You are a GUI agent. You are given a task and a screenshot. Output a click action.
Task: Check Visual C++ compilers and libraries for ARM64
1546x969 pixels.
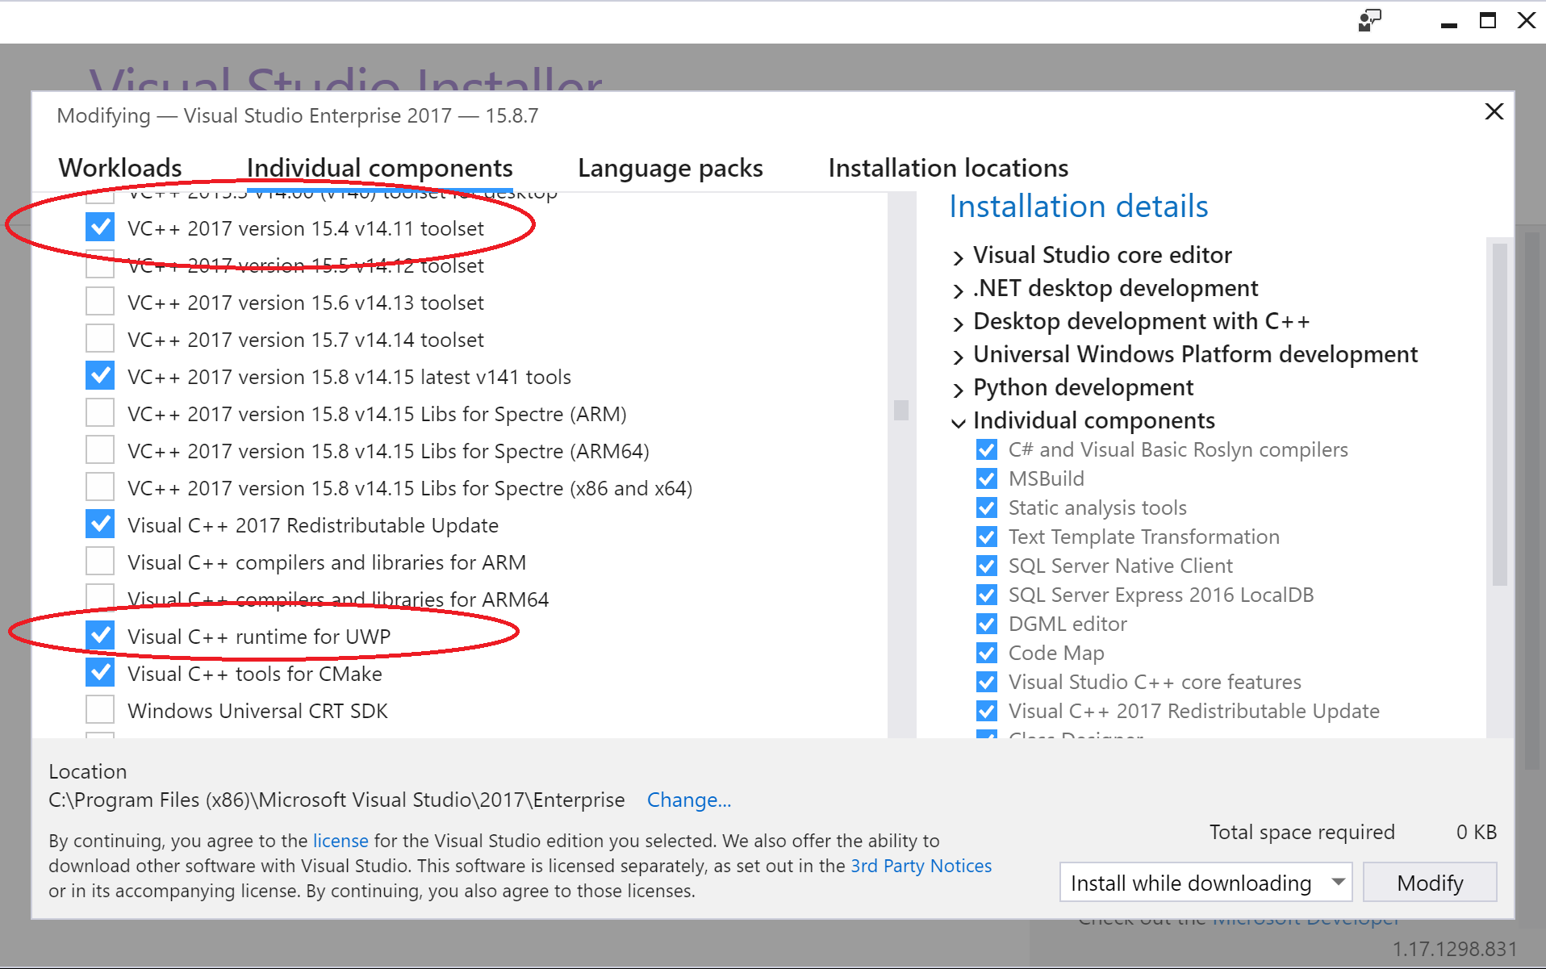100,599
